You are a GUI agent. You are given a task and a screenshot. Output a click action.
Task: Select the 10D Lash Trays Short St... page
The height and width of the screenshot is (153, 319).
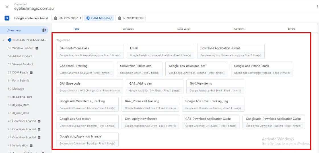pyautogui.click(x=29, y=40)
